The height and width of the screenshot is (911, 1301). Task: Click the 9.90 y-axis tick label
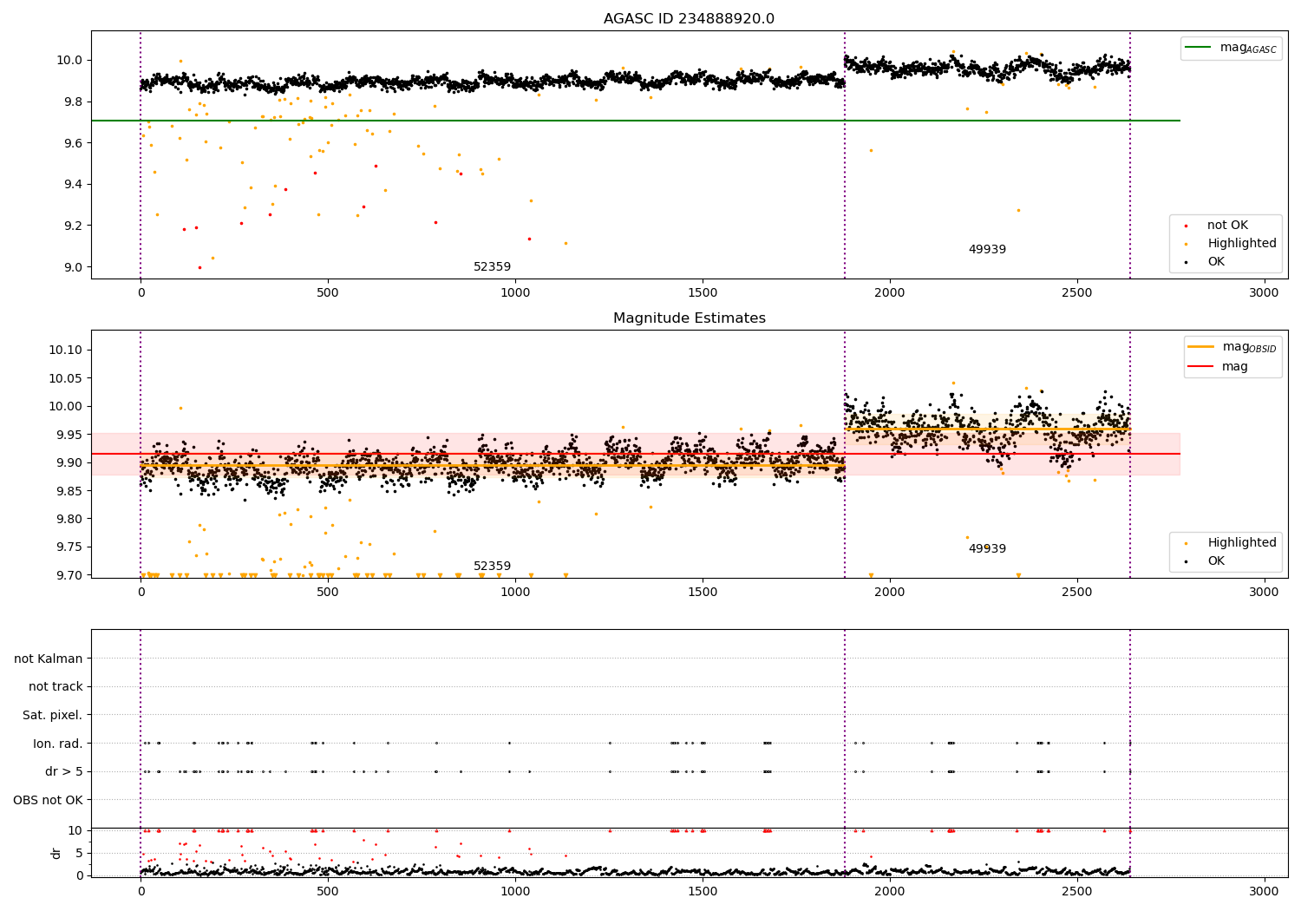tap(69, 462)
